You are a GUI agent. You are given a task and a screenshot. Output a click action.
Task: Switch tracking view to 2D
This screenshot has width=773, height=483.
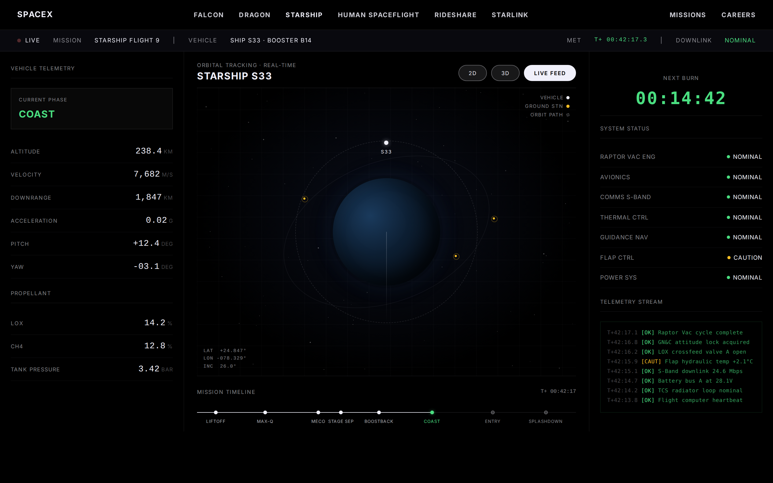pyautogui.click(x=472, y=73)
